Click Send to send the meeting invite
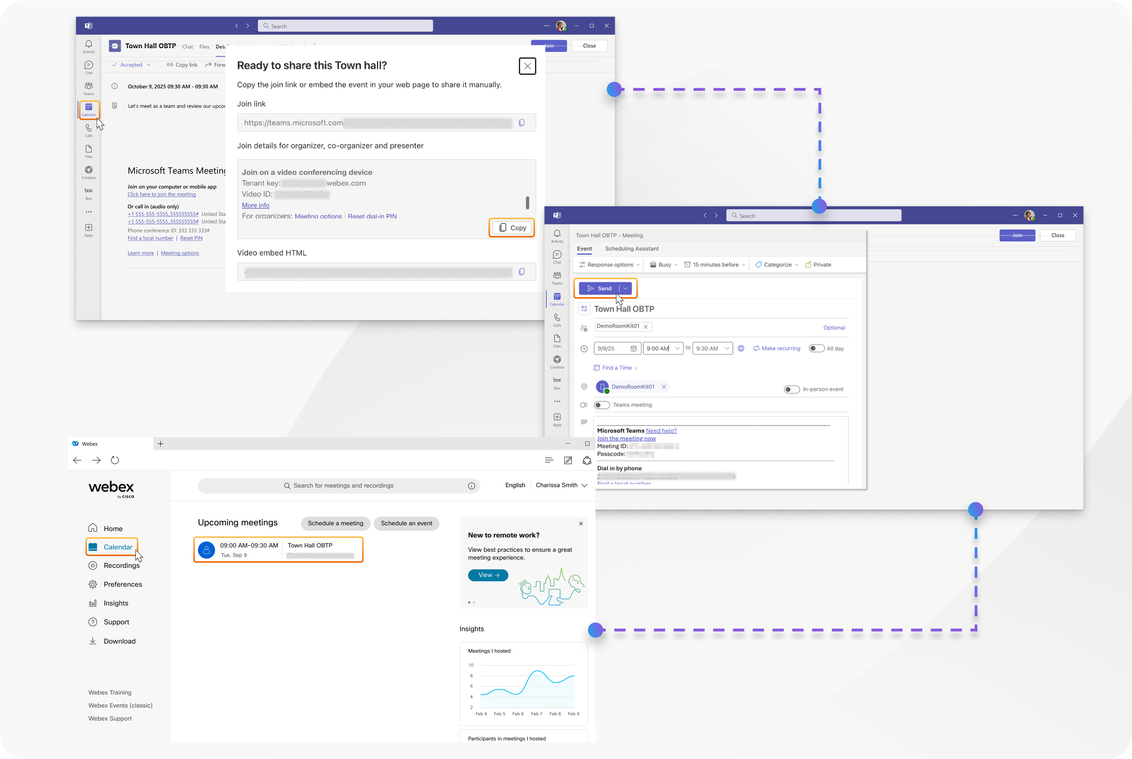The width and height of the screenshot is (1132, 759). 599,289
